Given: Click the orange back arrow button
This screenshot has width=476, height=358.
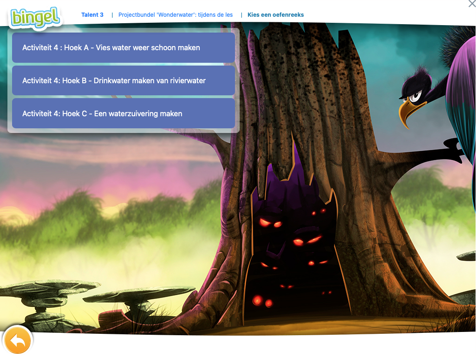Looking at the screenshot, I should click(17, 340).
